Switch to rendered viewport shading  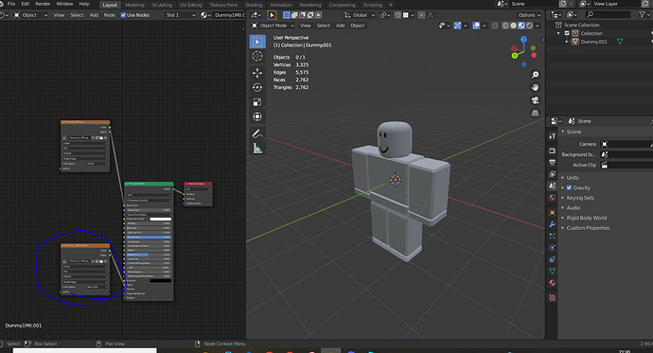coord(529,26)
